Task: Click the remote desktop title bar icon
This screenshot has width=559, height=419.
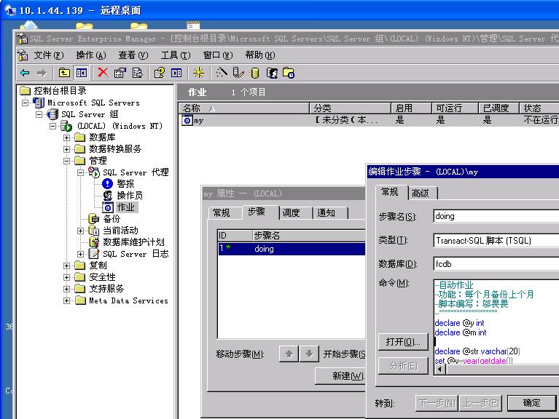Action: pos(10,10)
